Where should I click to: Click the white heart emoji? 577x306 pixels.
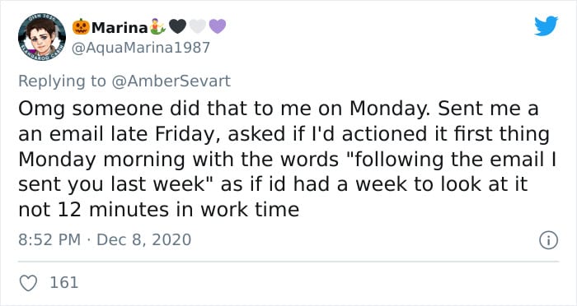click(198, 26)
